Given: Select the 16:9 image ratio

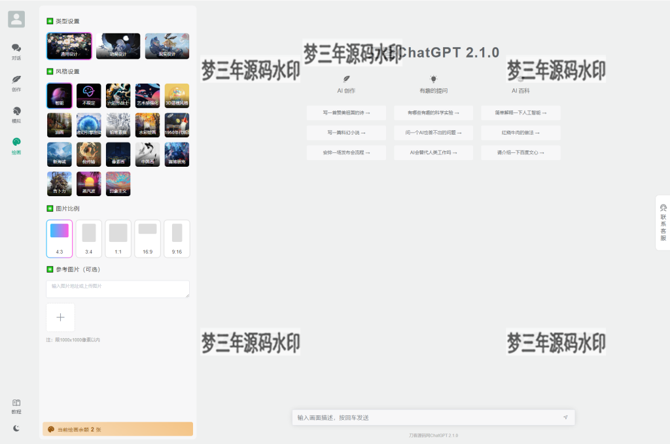Looking at the screenshot, I should click(x=147, y=239).
